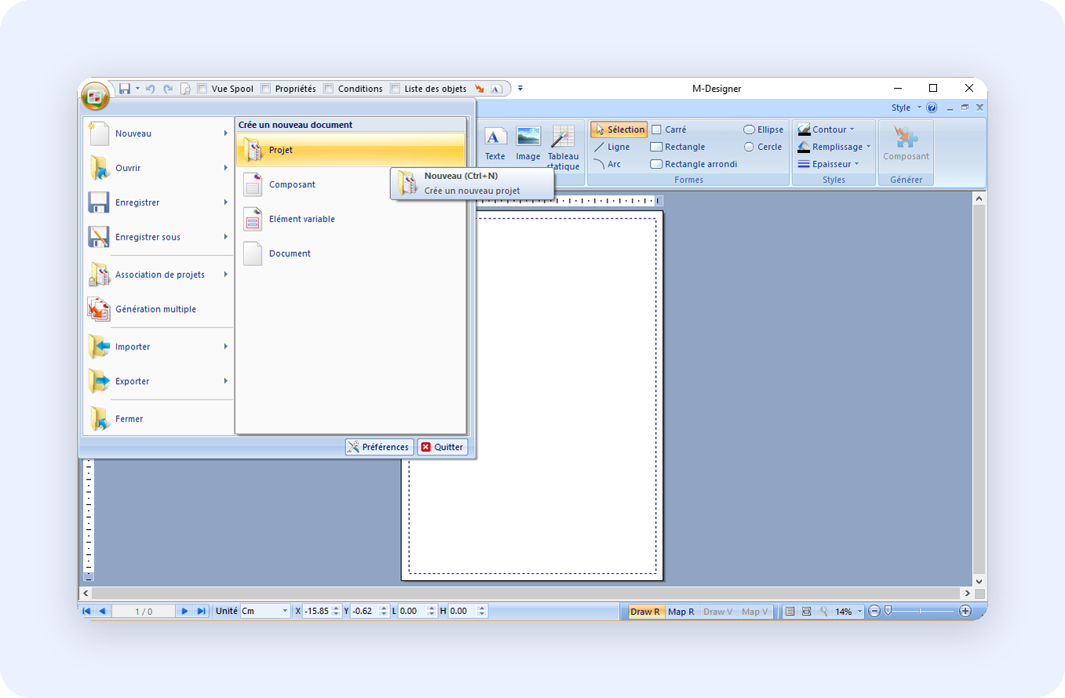Viewport: 1065px width, 698px height.
Task: Open the Epaisseur dropdown
Action: click(x=828, y=164)
